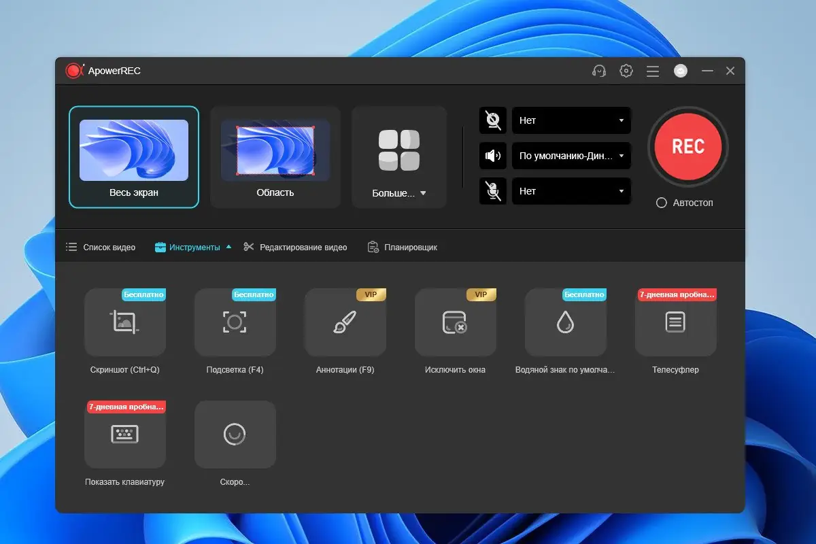The image size is (816, 544).
Task: Select Весь экран full screen mode
Action: point(134,157)
